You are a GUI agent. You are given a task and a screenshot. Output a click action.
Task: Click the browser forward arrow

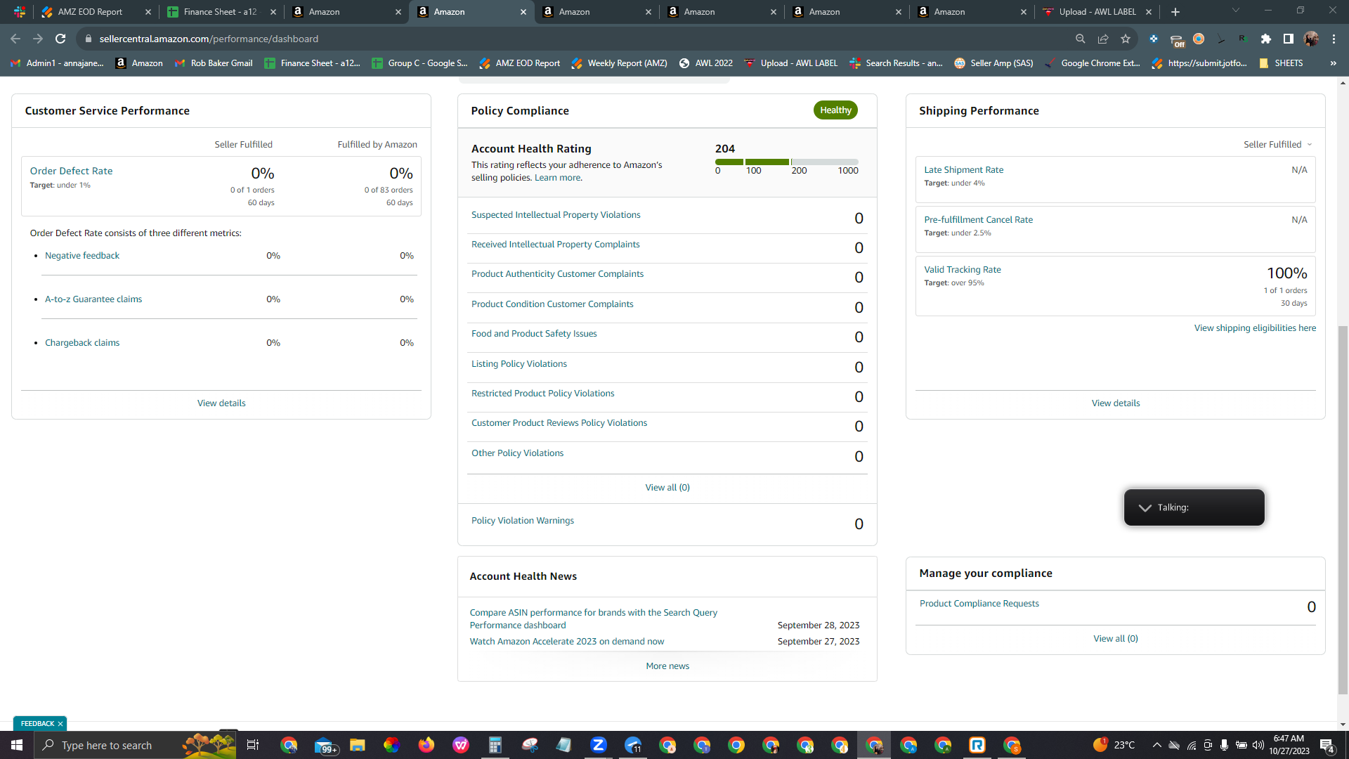click(x=38, y=39)
